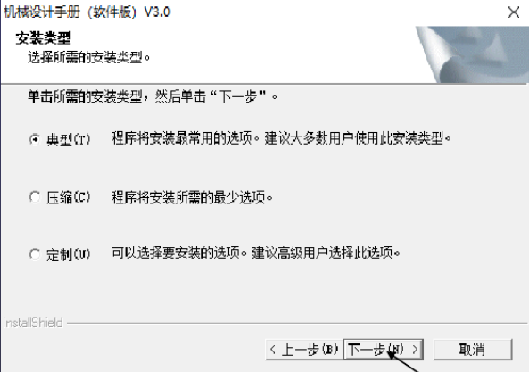
Task: Cancel installation with 取消 button
Action: tap(472, 350)
